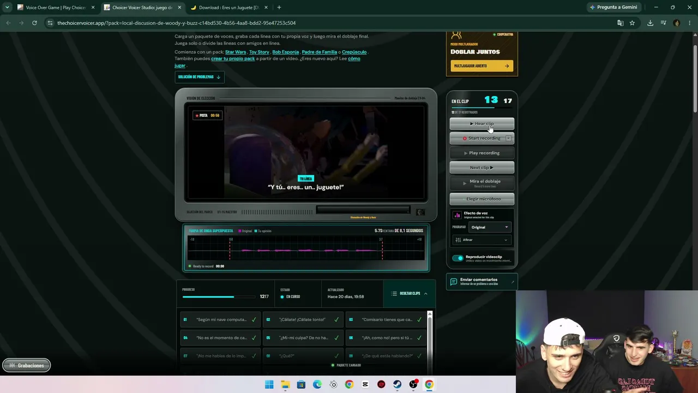
Task: Open the Bob Esponja pack link
Action: [286, 52]
